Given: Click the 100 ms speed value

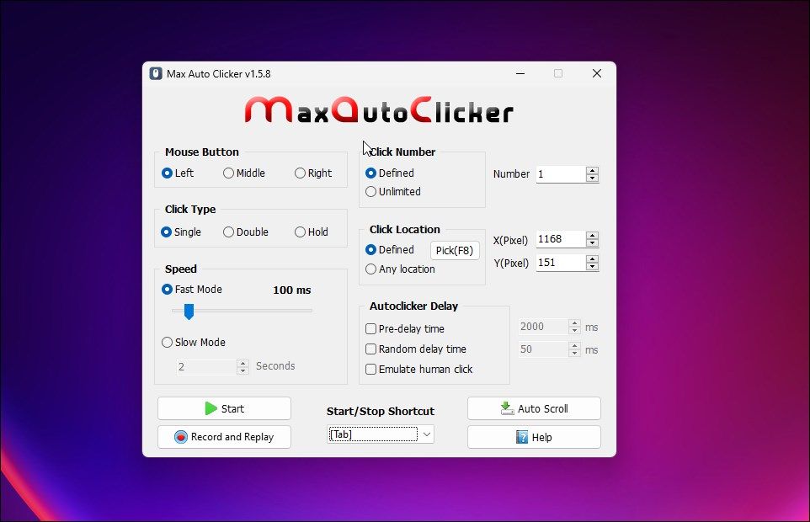Looking at the screenshot, I should (292, 290).
